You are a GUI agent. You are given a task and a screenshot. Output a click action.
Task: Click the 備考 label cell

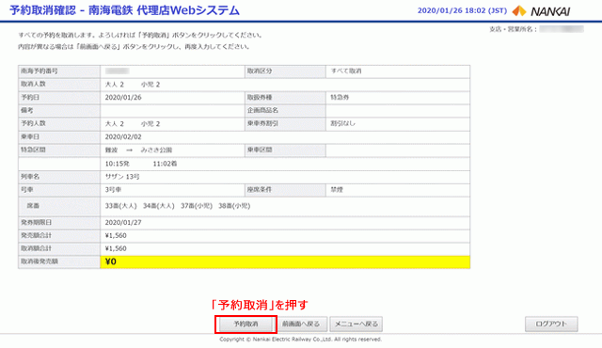pos(59,110)
